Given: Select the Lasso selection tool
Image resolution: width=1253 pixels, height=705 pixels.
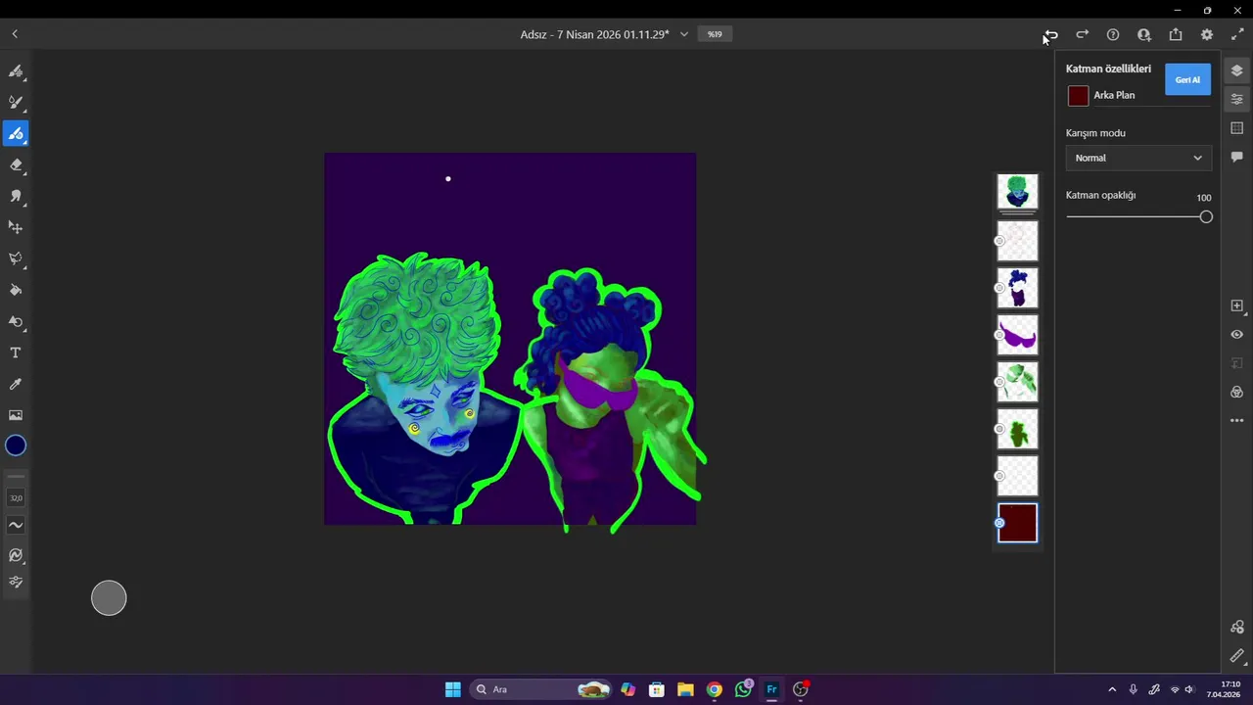Looking at the screenshot, I should click(16, 258).
